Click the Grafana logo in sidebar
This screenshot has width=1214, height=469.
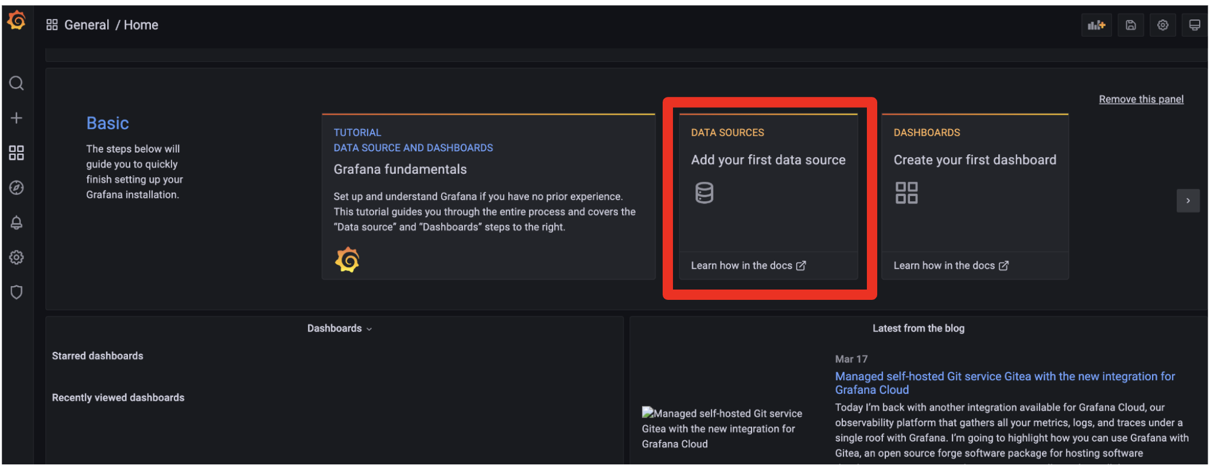pyautogui.click(x=17, y=21)
